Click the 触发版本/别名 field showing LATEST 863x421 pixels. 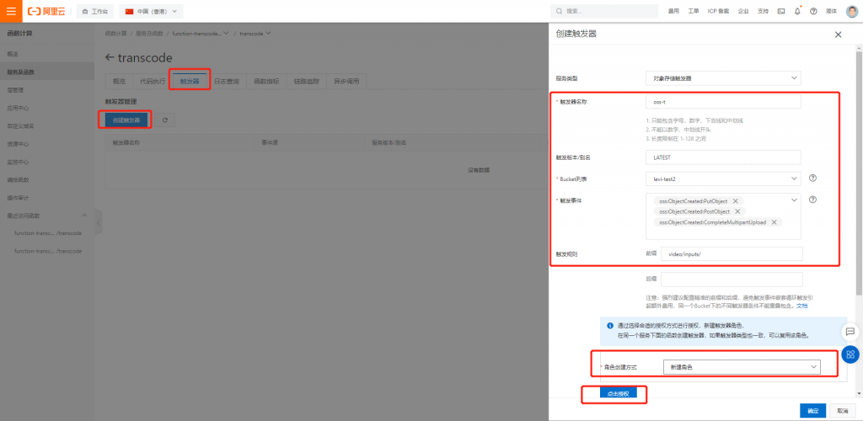(723, 157)
